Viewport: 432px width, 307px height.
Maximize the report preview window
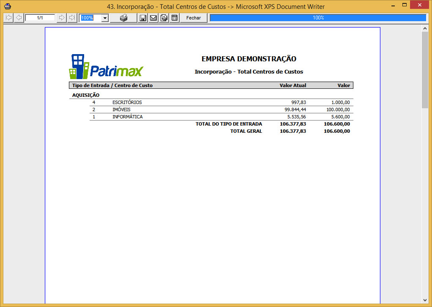click(x=405, y=5)
